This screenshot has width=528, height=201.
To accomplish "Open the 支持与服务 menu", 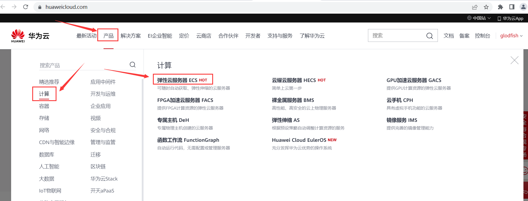I will point(280,36).
